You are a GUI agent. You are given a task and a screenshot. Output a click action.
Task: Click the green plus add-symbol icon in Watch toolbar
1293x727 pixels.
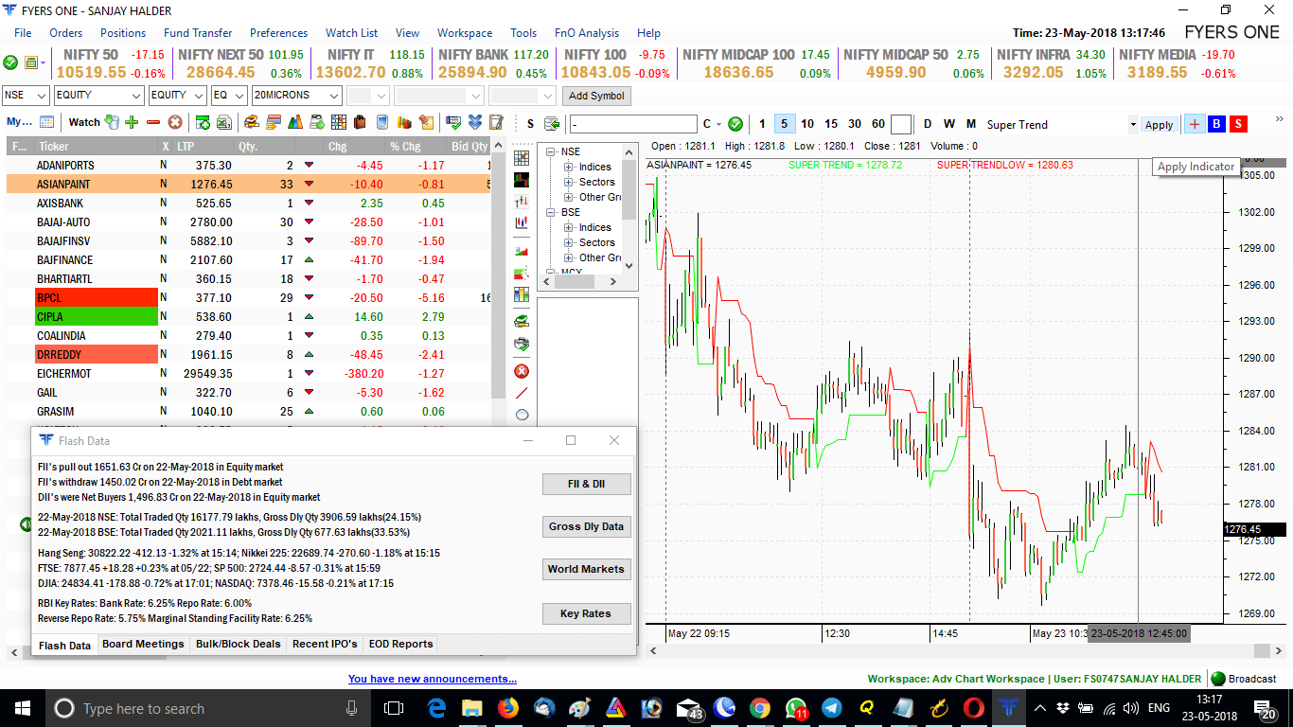132,122
